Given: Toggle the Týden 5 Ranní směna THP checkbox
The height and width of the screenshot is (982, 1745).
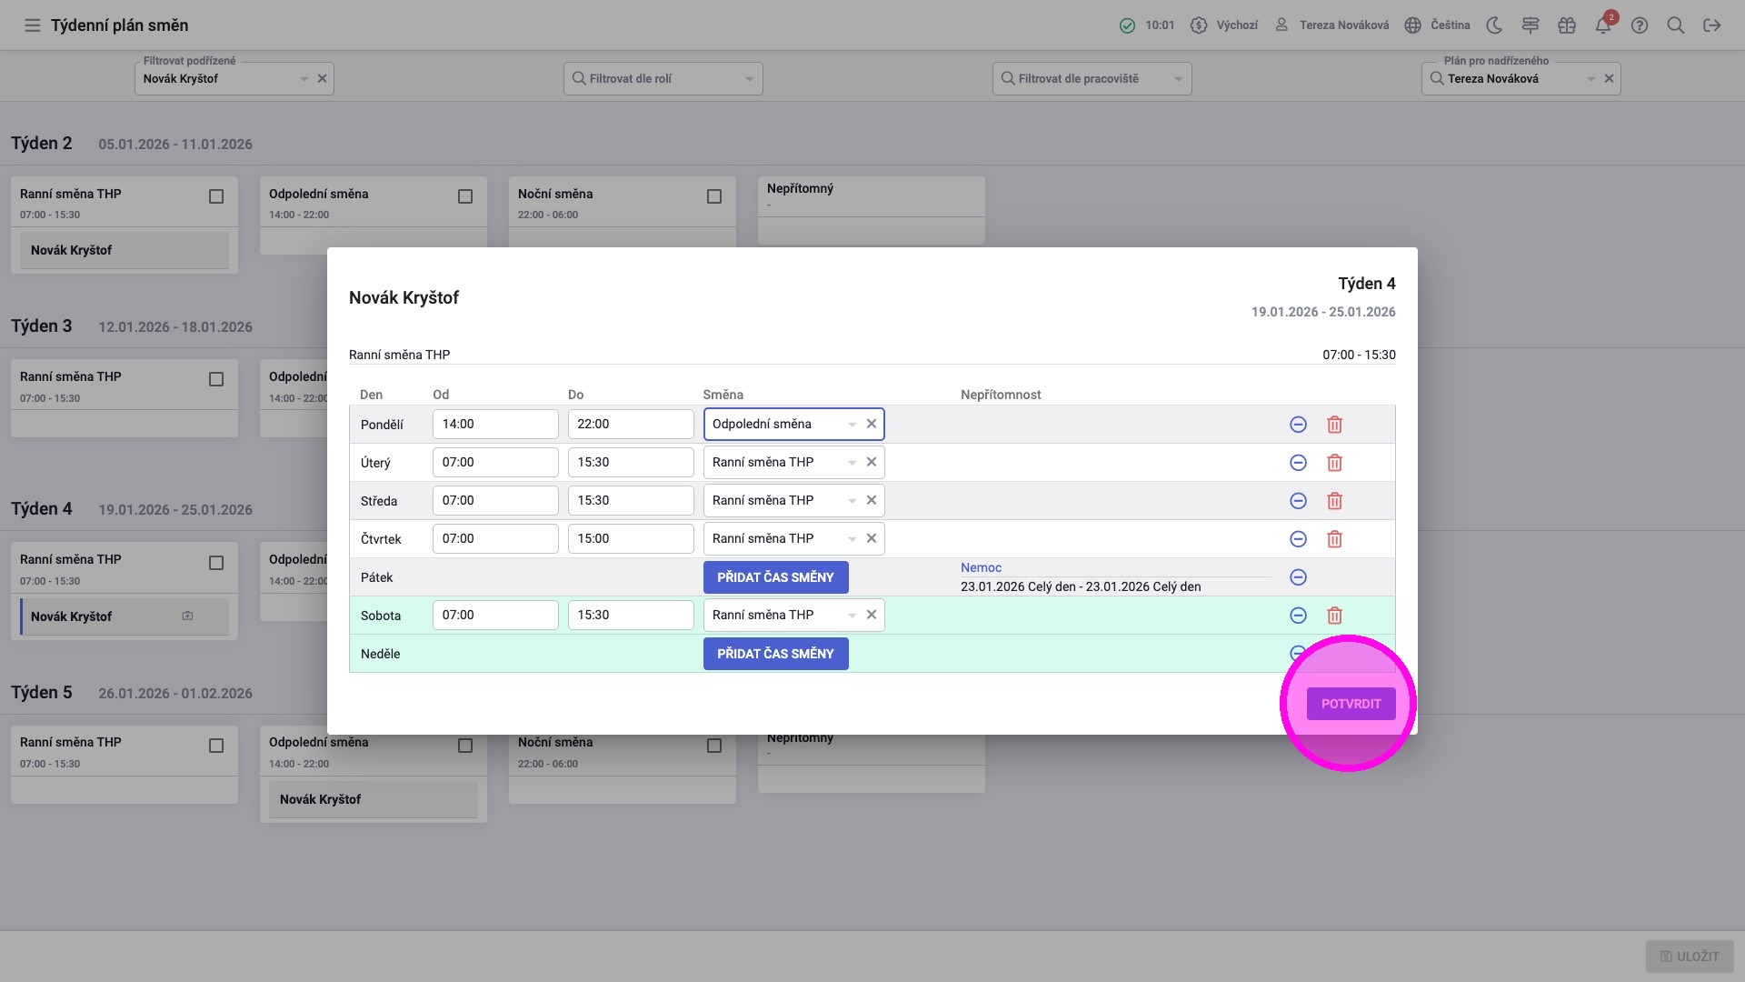Looking at the screenshot, I should [216, 746].
